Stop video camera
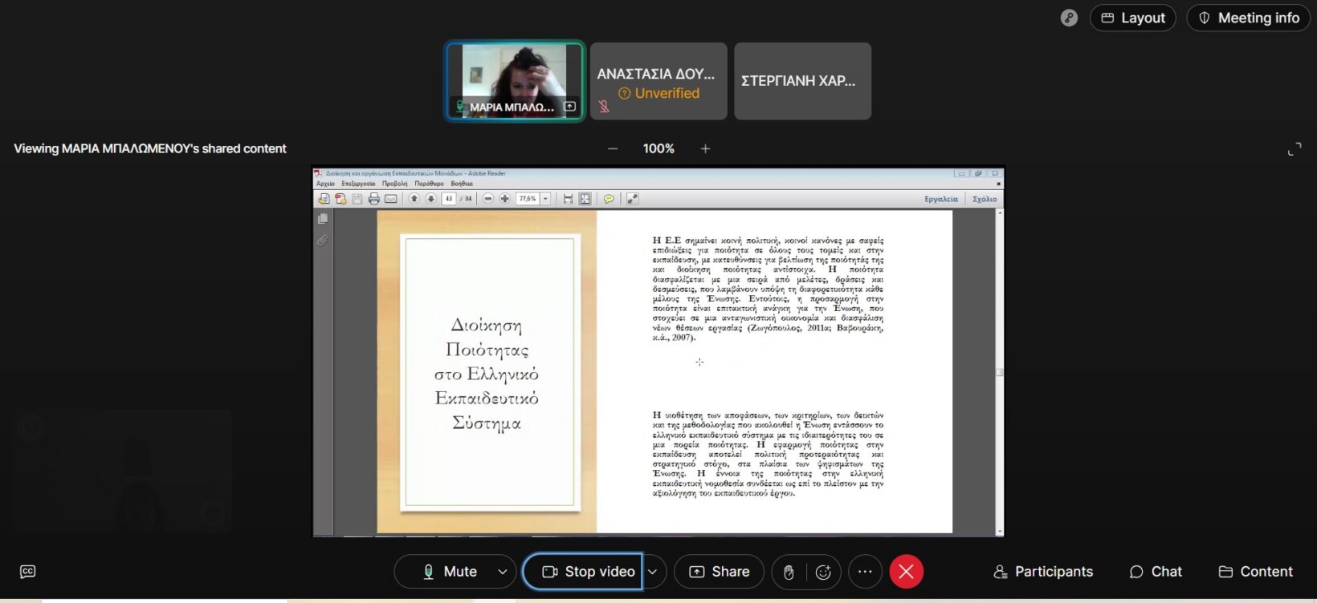 [589, 572]
